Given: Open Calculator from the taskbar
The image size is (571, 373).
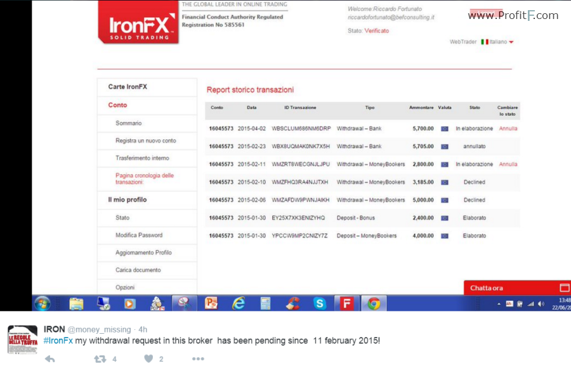Looking at the screenshot, I should click(265, 303).
